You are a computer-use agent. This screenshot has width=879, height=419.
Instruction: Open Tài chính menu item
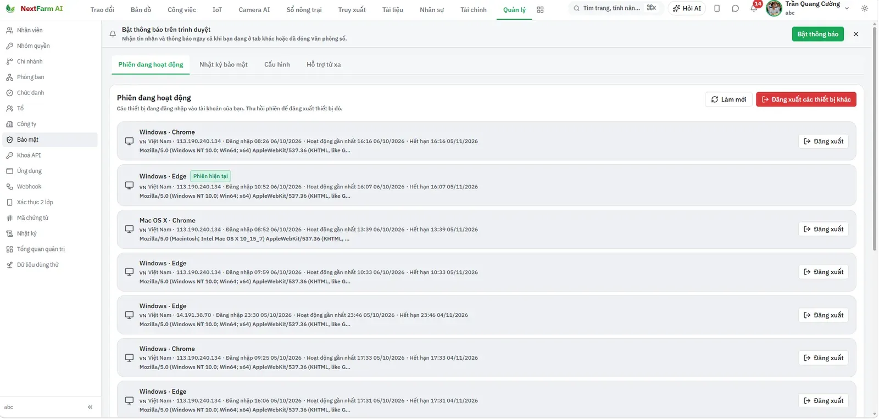click(474, 10)
